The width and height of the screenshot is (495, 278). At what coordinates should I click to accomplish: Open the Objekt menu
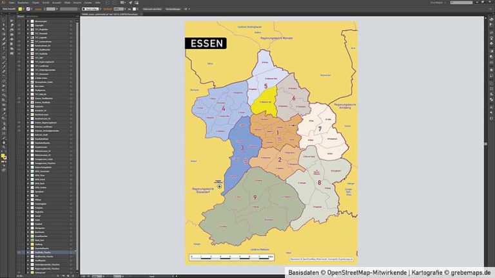click(35, 3)
